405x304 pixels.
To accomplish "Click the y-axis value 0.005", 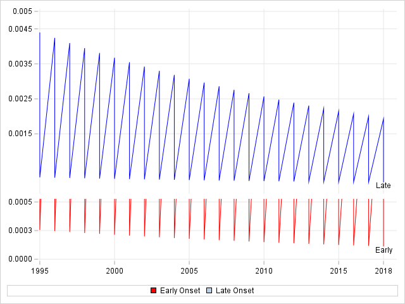I will pyautogui.click(x=23, y=11).
